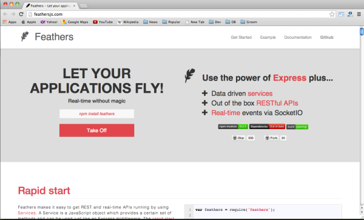Click the Express link in headline

(x=289, y=78)
